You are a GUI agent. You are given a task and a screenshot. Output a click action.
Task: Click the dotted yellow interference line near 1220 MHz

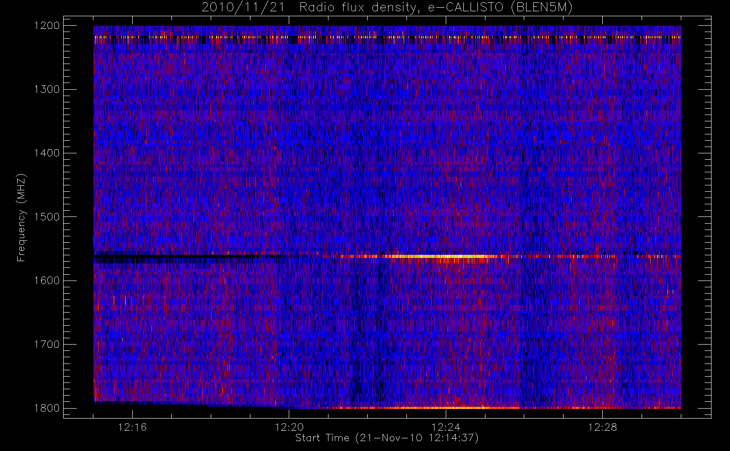tap(387, 37)
